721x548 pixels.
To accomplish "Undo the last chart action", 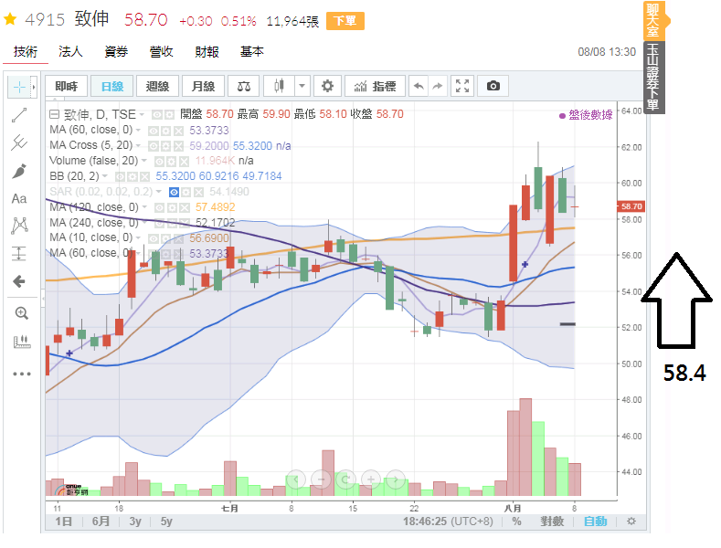I will click(x=419, y=86).
